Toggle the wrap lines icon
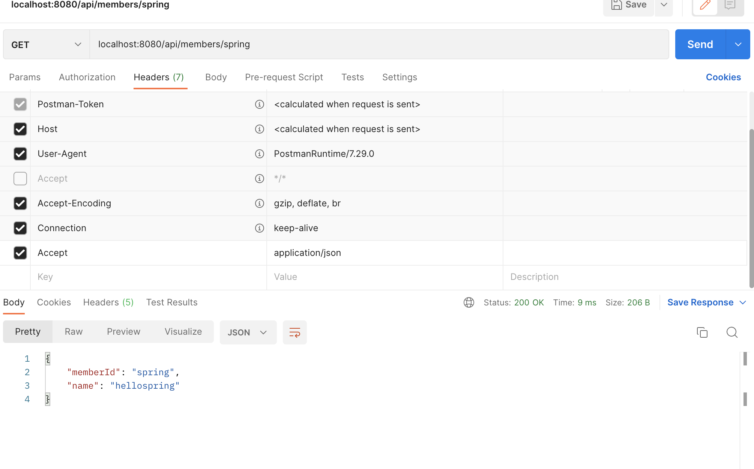 tap(294, 332)
